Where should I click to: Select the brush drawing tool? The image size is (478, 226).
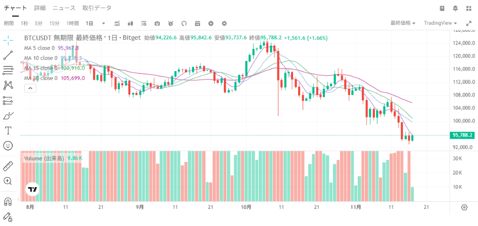point(8,116)
